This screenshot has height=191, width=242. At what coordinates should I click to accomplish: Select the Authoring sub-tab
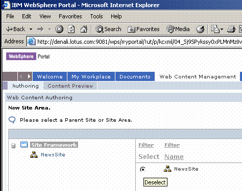coord(26,86)
